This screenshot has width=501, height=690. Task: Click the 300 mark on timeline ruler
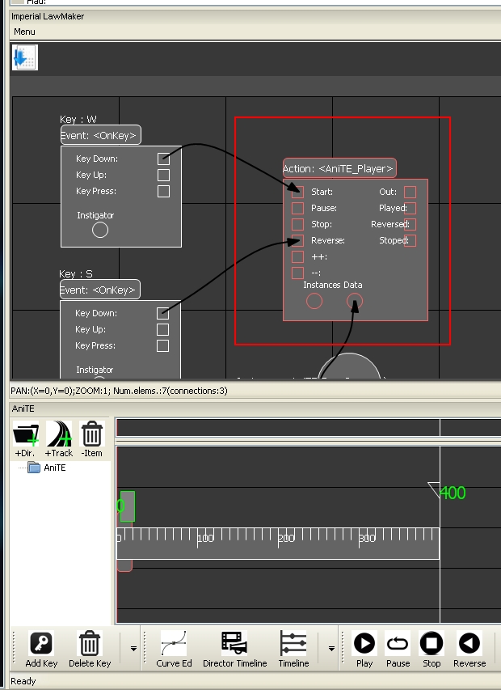click(367, 538)
